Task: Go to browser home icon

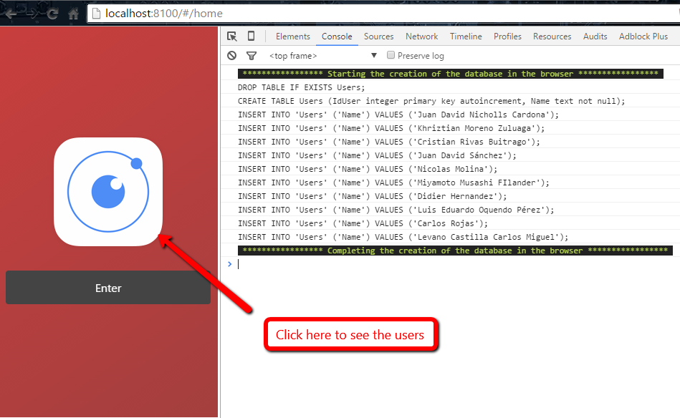Action: click(73, 14)
